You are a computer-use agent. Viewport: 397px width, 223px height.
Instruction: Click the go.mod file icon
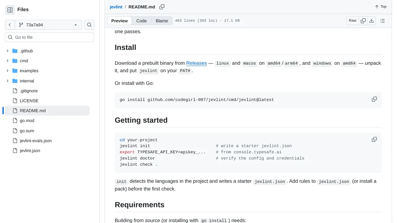[15, 120]
